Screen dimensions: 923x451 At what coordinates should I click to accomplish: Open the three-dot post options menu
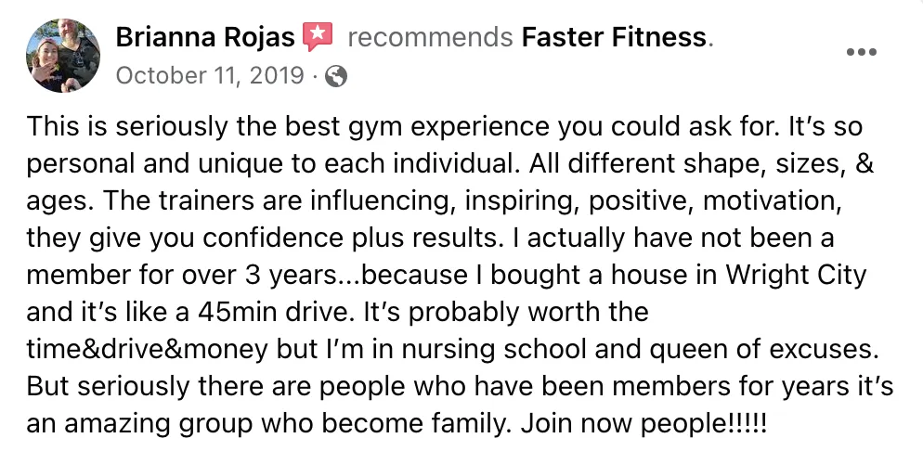click(861, 52)
